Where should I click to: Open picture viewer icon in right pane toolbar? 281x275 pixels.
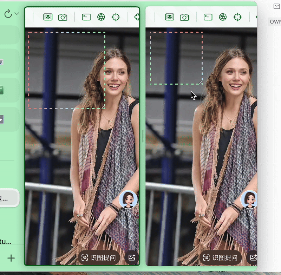point(170,17)
